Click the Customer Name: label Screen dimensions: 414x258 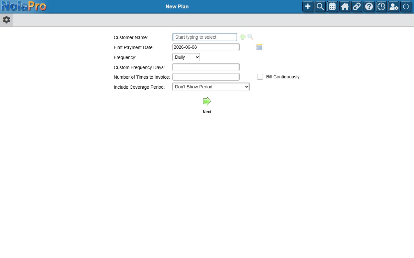131,37
